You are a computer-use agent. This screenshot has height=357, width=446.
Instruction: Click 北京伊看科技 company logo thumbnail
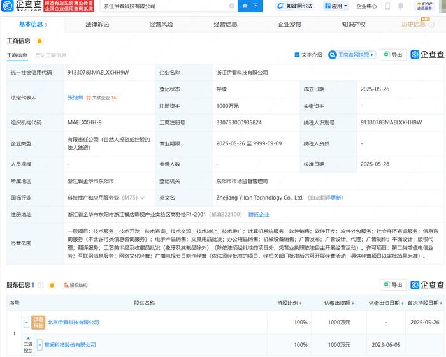pos(38,323)
